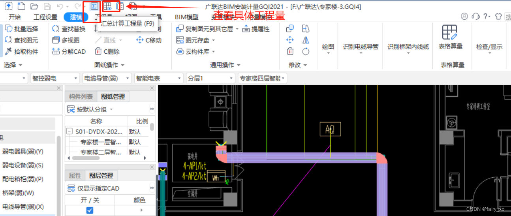Click the skin (shirt) icon

pos(498,16)
